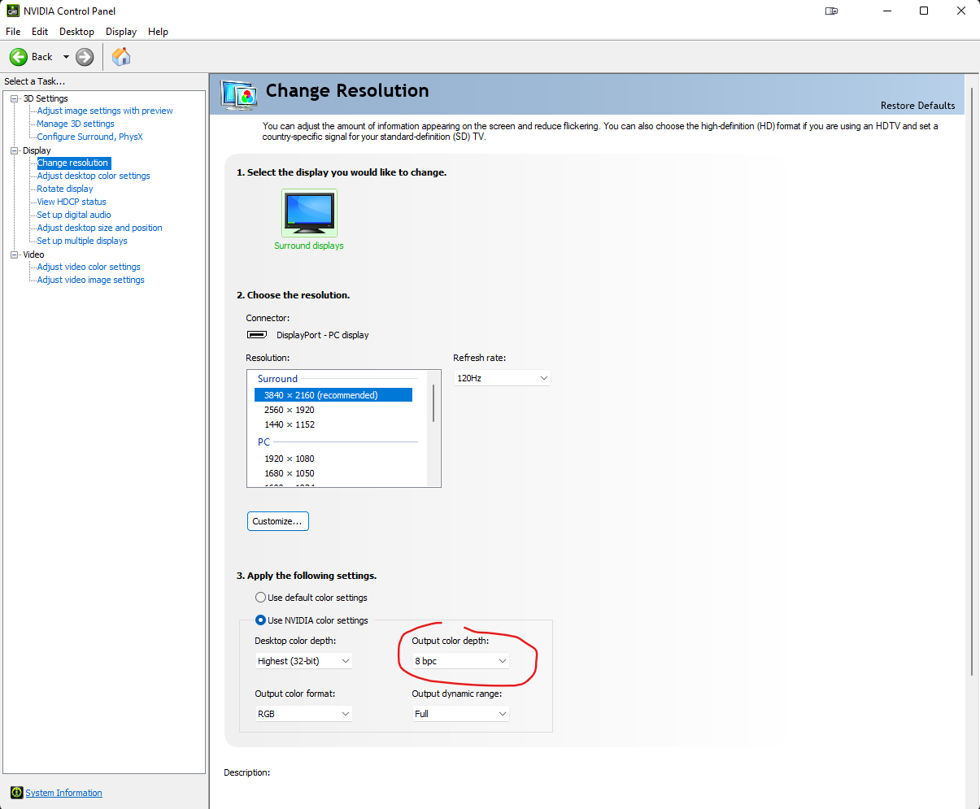Open the home page via the house icon
Image resolution: width=980 pixels, height=809 pixels.
pos(120,57)
